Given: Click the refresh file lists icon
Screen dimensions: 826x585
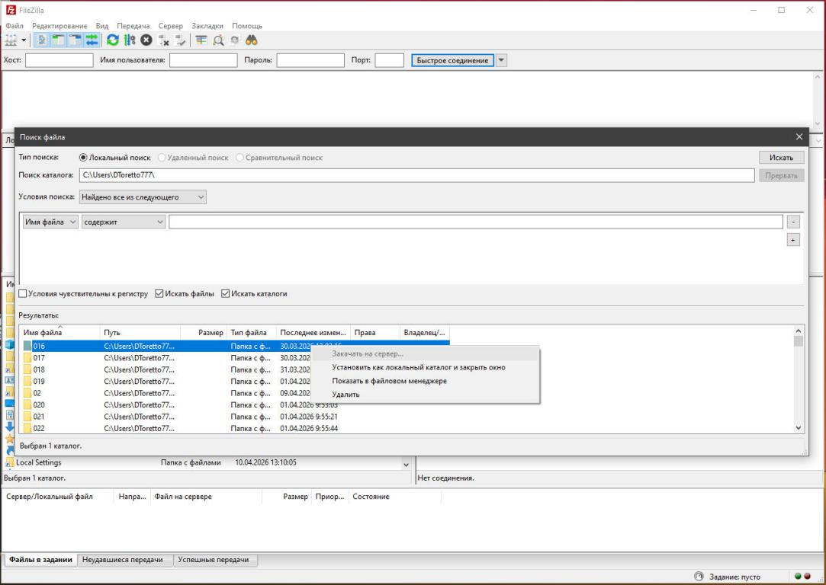Looking at the screenshot, I should point(113,40).
